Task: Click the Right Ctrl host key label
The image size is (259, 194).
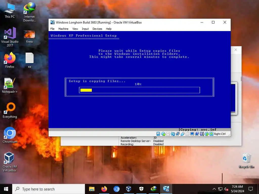Action: (x=220, y=134)
